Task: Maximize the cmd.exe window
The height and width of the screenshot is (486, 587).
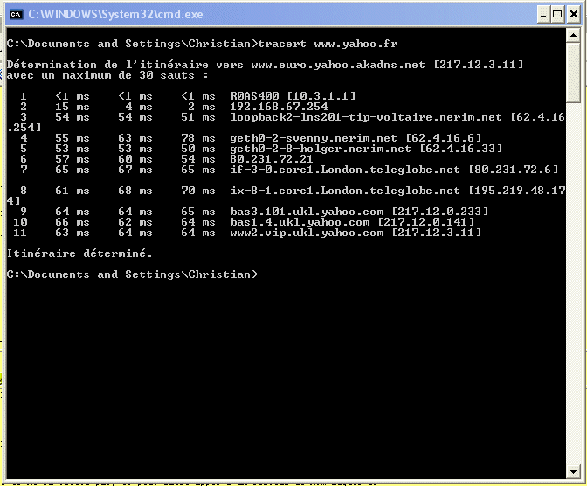Action: [x=557, y=15]
